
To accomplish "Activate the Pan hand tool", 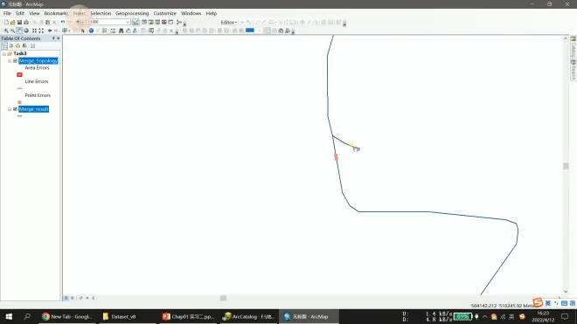I will tap(19, 31).
